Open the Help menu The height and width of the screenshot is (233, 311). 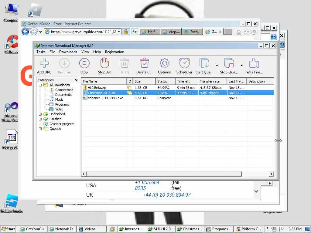tap(97, 52)
